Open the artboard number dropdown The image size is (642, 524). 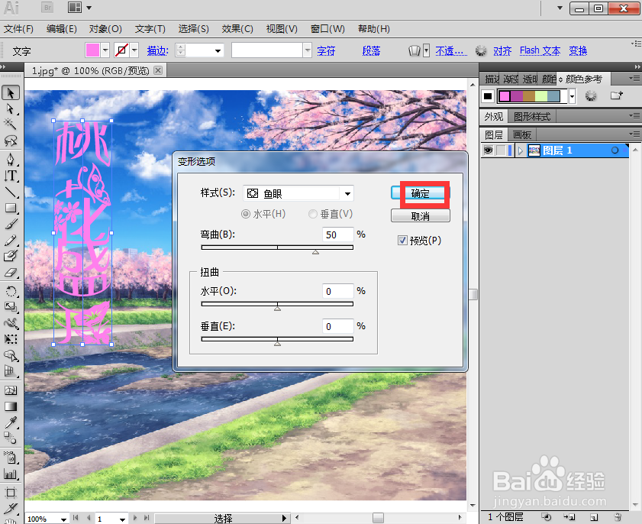click(122, 519)
